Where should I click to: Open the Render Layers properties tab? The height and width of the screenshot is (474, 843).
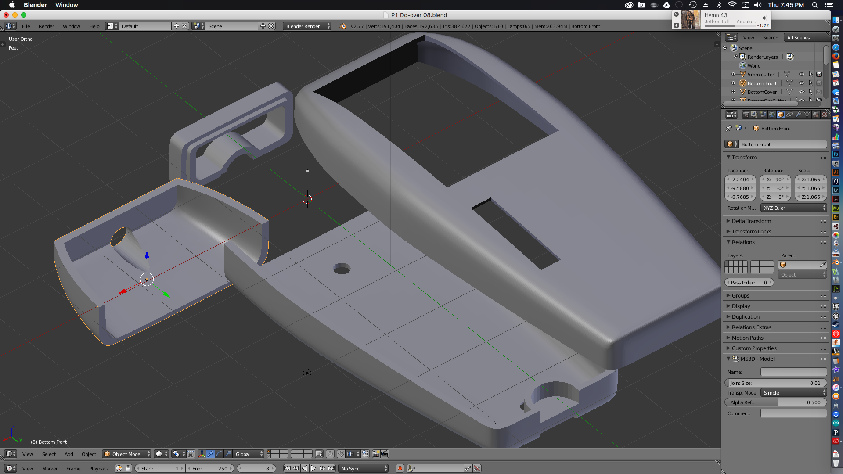tap(754, 115)
